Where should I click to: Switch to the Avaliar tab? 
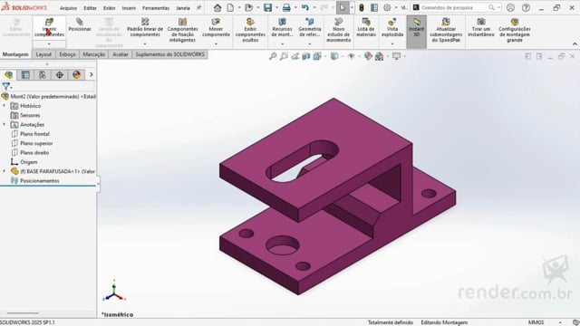click(121, 54)
